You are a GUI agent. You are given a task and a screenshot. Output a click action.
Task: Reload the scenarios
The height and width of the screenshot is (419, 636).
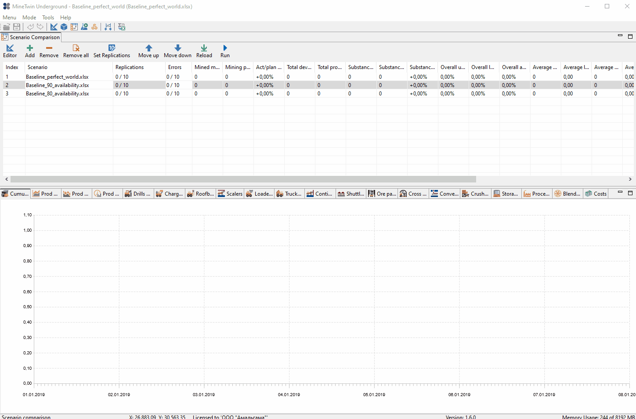[204, 51]
